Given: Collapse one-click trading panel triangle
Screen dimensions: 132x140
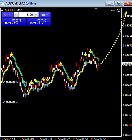Looking at the screenshot, I should pos(3,10).
